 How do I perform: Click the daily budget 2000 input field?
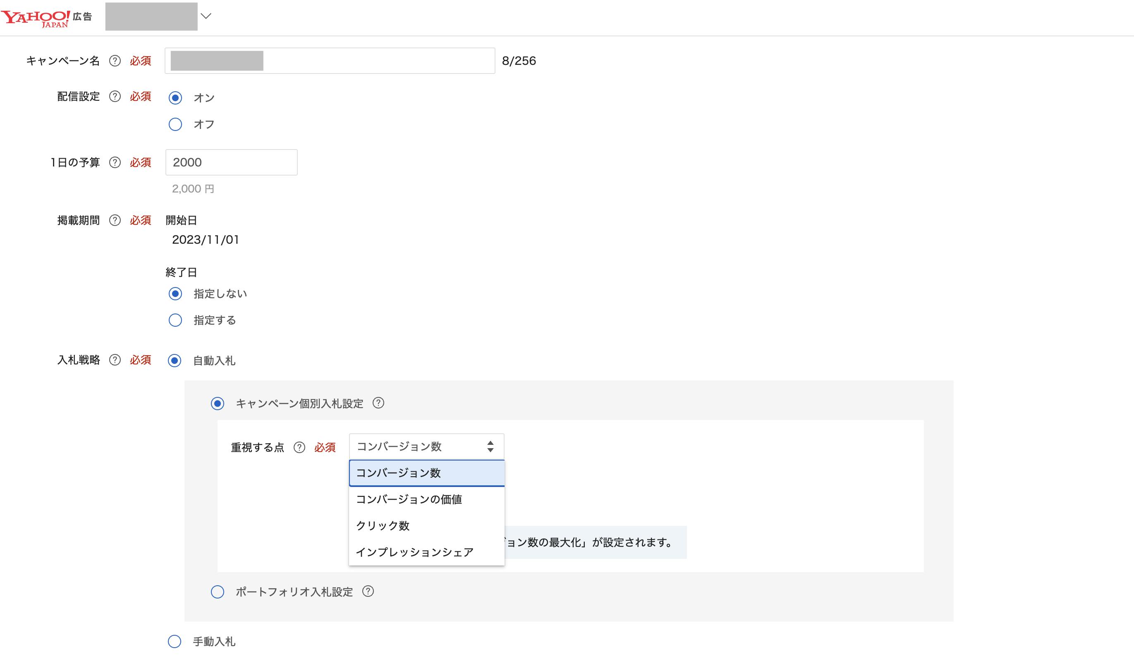(x=231, y=162)
